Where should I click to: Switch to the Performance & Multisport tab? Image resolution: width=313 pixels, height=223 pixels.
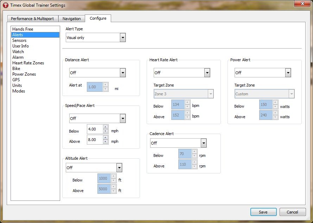click(32, 19)
